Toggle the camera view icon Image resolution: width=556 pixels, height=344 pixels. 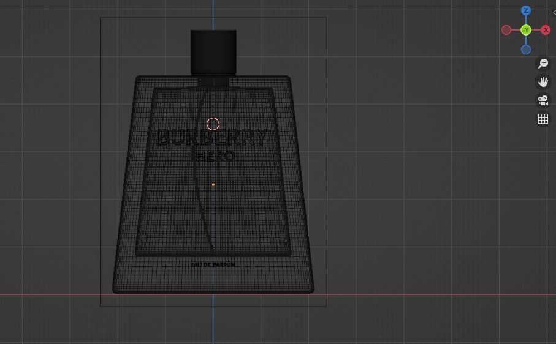pos(543,100)
